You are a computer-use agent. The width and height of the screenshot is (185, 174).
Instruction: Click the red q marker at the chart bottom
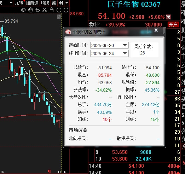(x=49, y=171)
